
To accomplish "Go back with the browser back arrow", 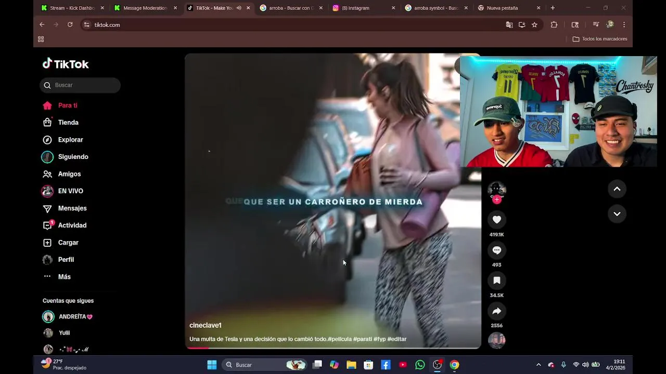I will click(42, 24).
